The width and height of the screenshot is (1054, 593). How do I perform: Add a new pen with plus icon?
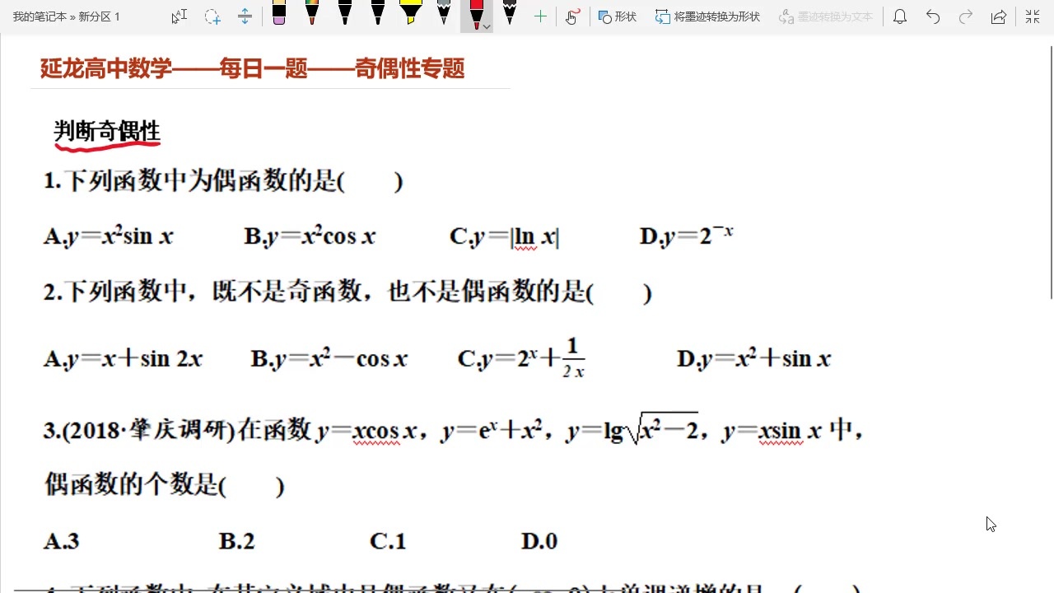click(x=540, y=16)
